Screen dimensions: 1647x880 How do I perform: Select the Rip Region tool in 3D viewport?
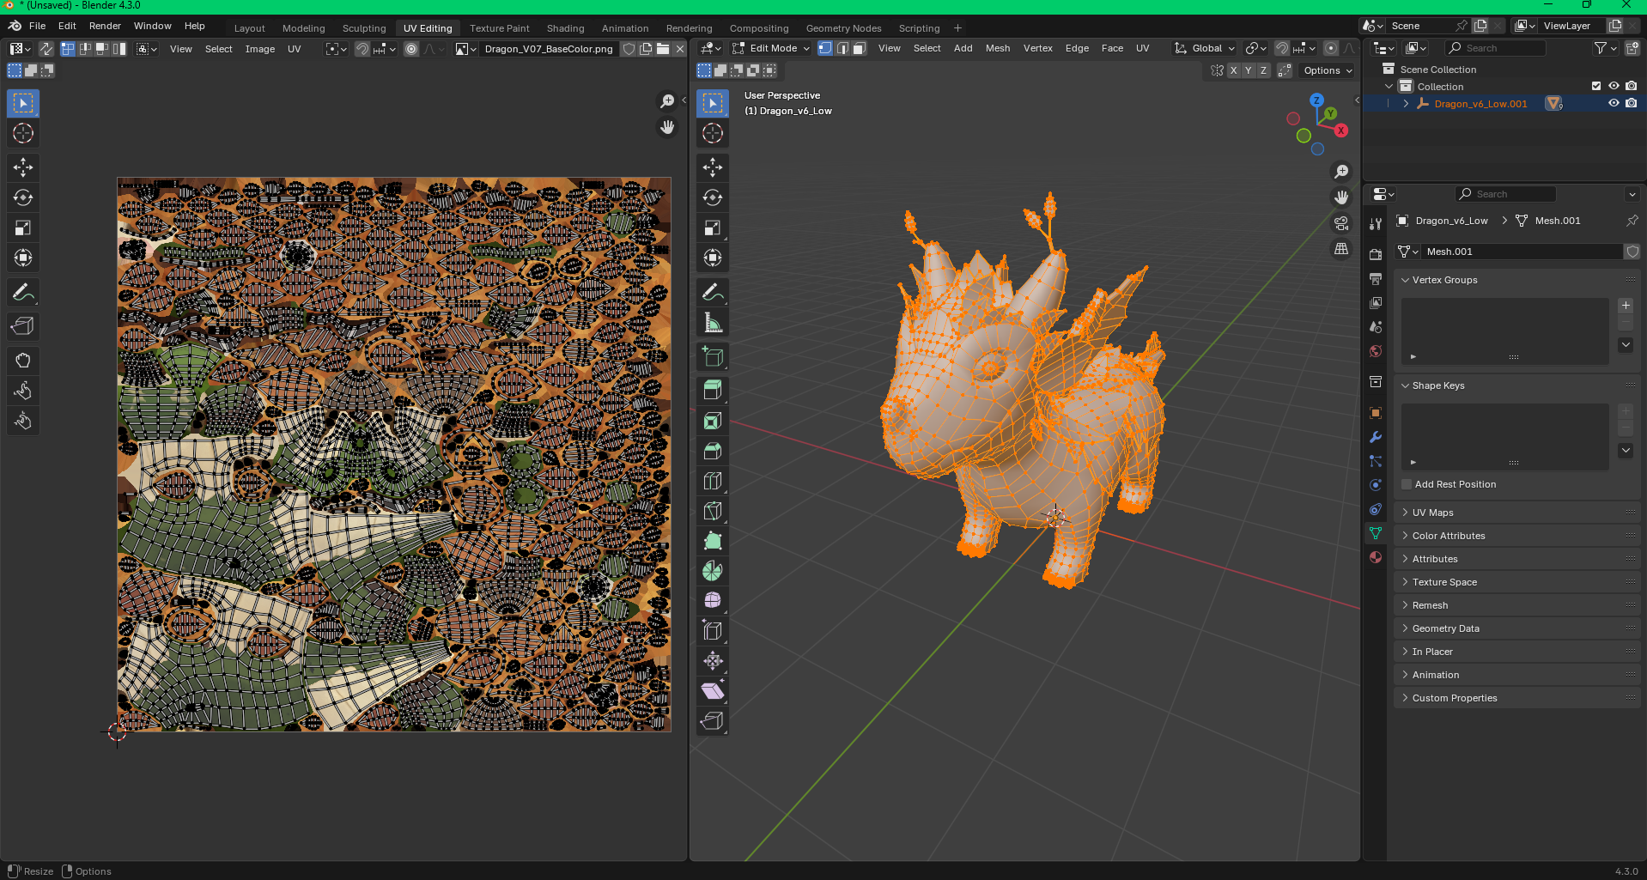(x=713, y=720)
